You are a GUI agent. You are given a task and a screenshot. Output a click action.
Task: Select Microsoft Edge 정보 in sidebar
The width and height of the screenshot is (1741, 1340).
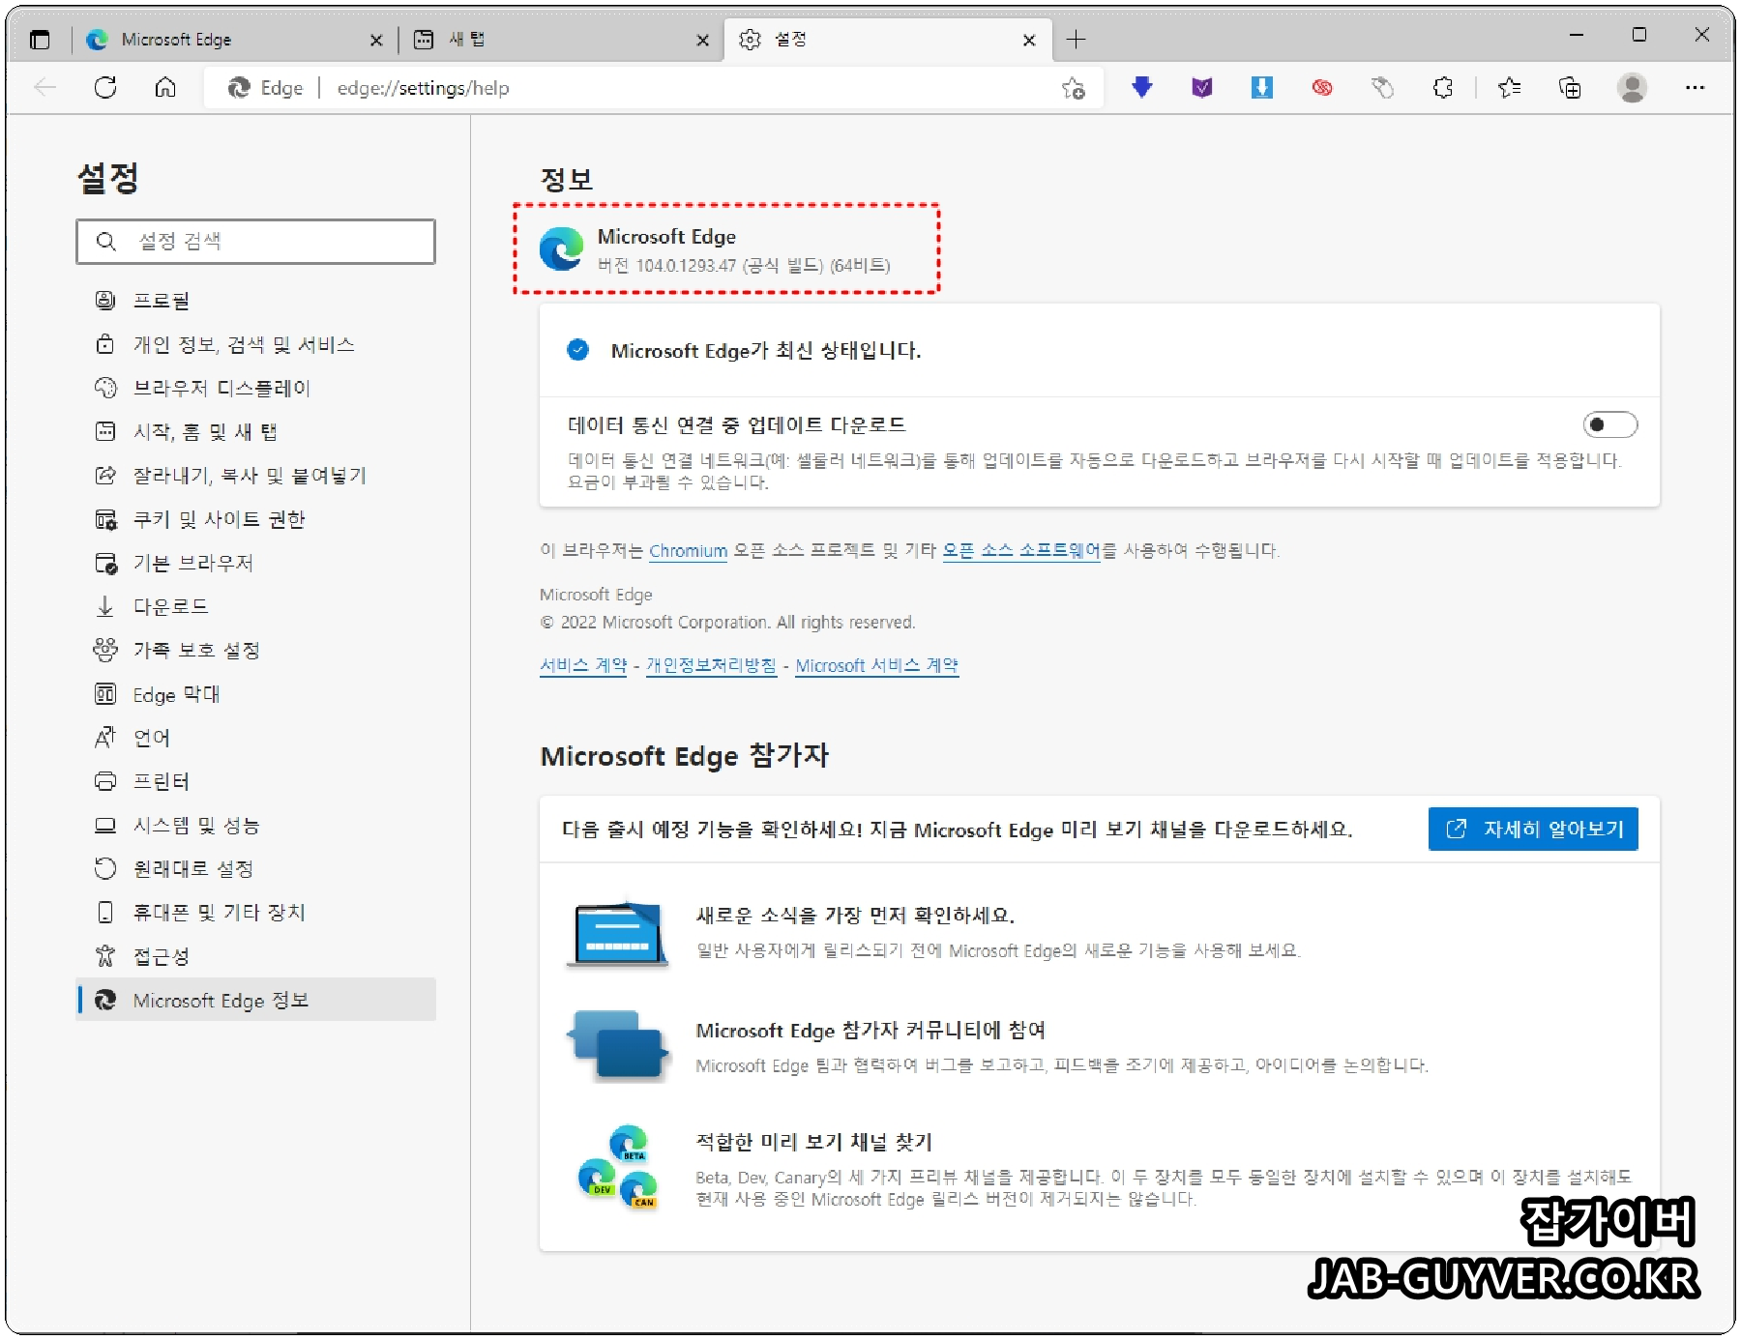point(256,1000)
